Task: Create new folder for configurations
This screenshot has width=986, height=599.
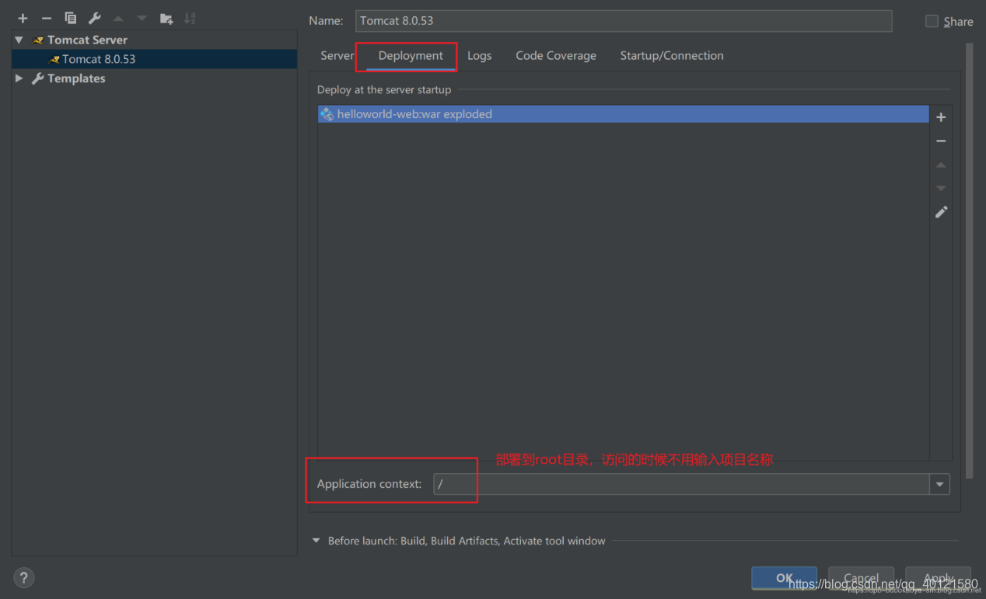Action: 166,18
